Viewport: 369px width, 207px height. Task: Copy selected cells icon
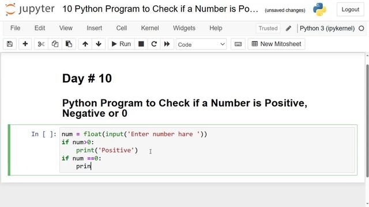click(x=55, y=44)
